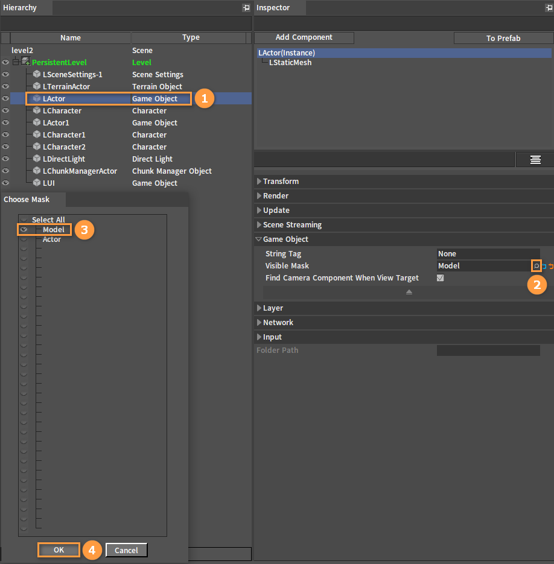
Task: Hide the LActor object
Action: 5,98
